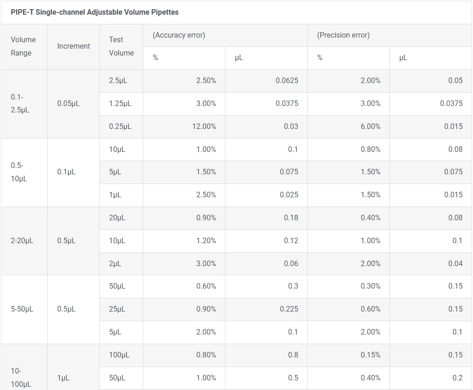Click the (Precision error) header cell

pyautogui.click(x=343, y=35)
